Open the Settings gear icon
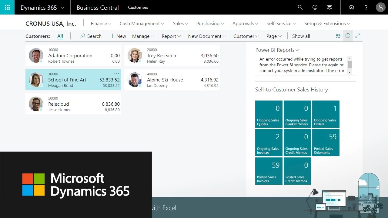 pos(352,7)
